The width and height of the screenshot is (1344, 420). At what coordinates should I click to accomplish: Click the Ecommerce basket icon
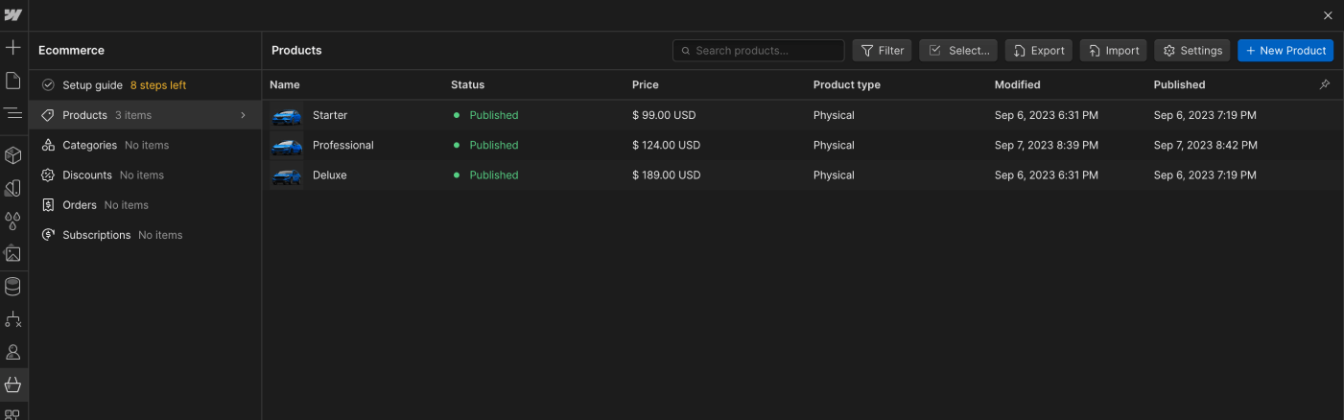[x=13, y=385]
